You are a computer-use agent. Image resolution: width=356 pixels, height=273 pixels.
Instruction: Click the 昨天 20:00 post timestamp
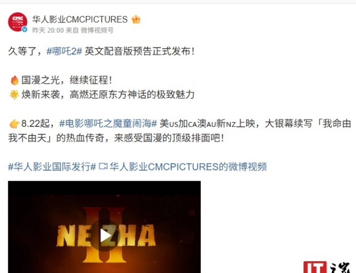coord(48,30)
